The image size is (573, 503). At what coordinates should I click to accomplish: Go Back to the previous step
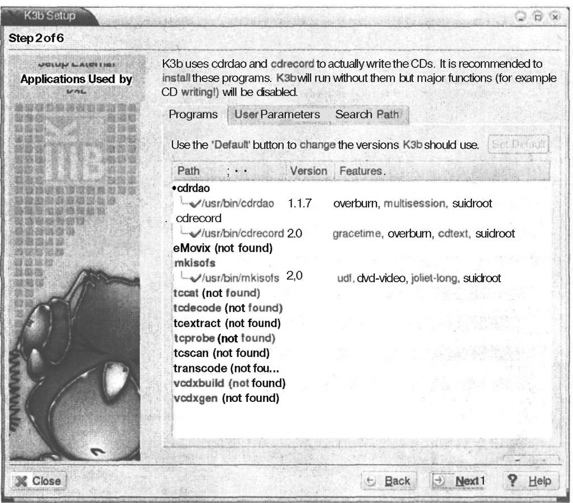click(x=389, y=481)
